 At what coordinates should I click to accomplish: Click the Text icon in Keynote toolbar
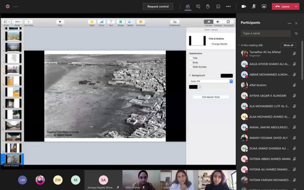tap(111, 22)
